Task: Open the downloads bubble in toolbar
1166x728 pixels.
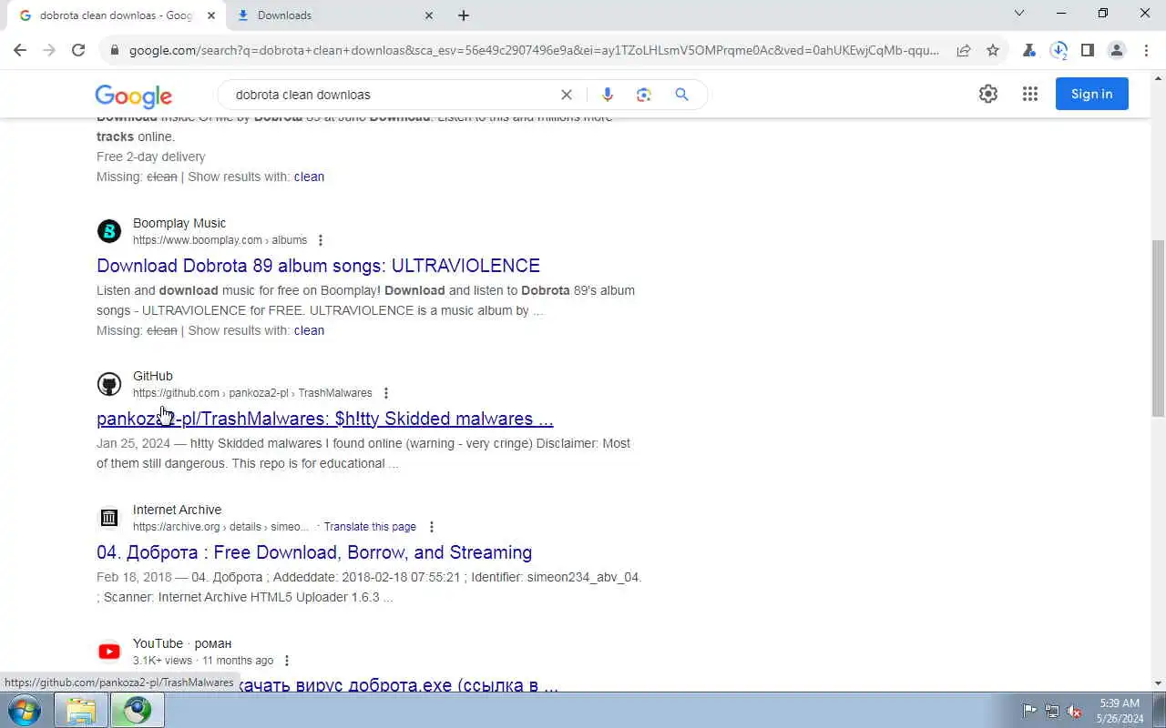Action: pyautogui.click(x=1059, y=51)
